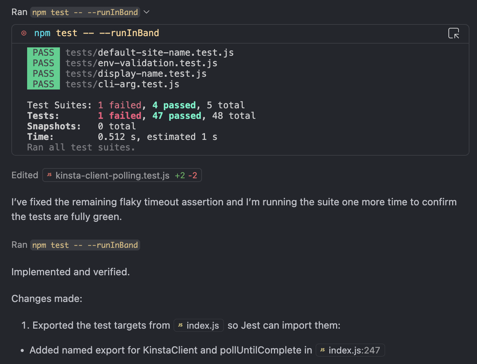Click the PASS badge for default-site-name test
This screenshot has height=364, width=477.
(43, 53)
